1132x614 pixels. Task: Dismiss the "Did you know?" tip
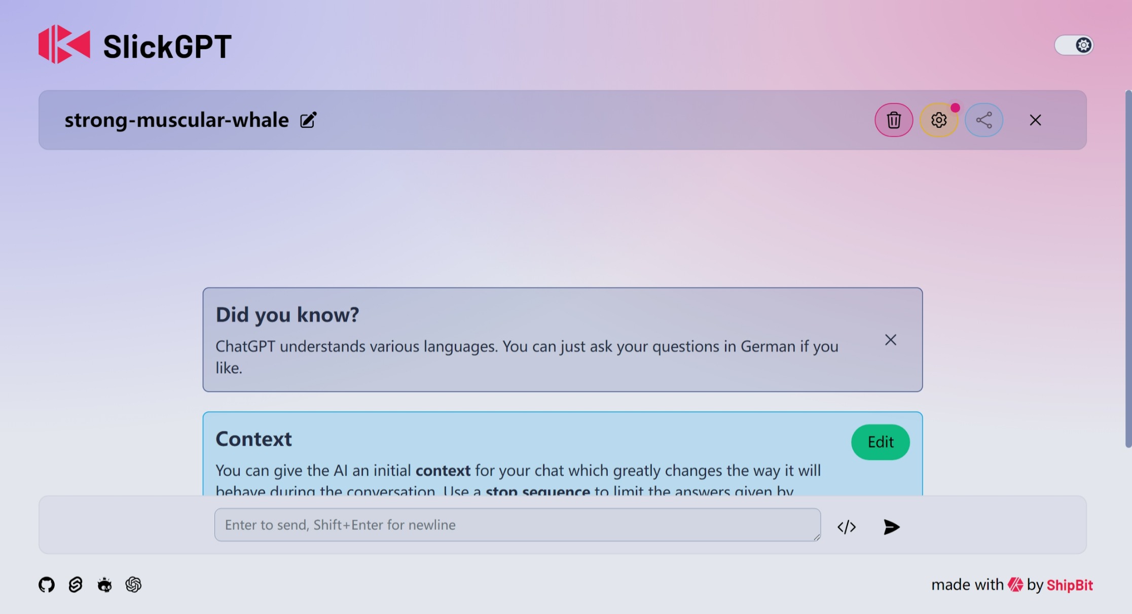point(890,340)
